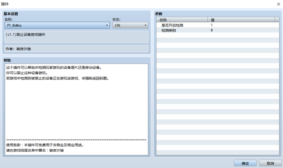Click the 名称 column header in parameters
This screenshot has height=168, width=283.
click(182, 20)
